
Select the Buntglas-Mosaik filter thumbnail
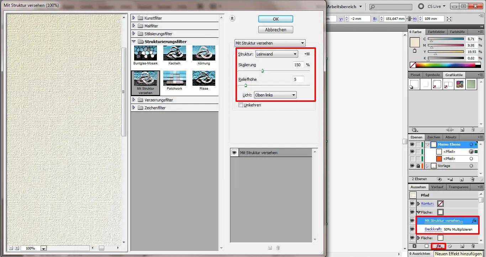[146, 53]
